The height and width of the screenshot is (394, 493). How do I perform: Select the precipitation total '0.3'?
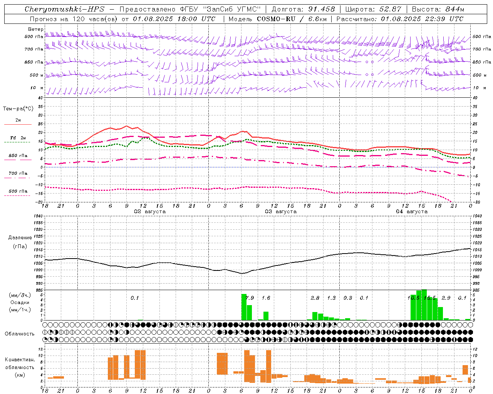[x=348, y=298]
